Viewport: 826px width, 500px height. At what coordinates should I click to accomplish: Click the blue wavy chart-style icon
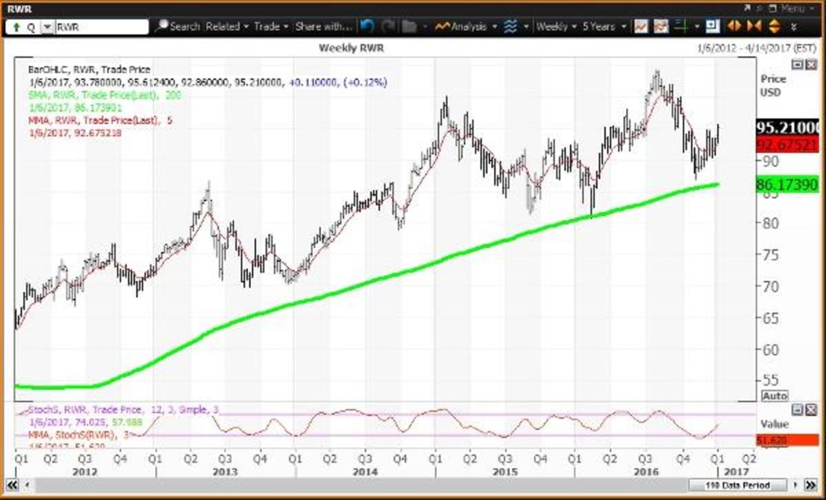511,27
